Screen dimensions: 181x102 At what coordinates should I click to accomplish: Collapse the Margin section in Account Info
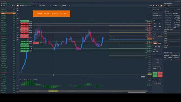165,12
